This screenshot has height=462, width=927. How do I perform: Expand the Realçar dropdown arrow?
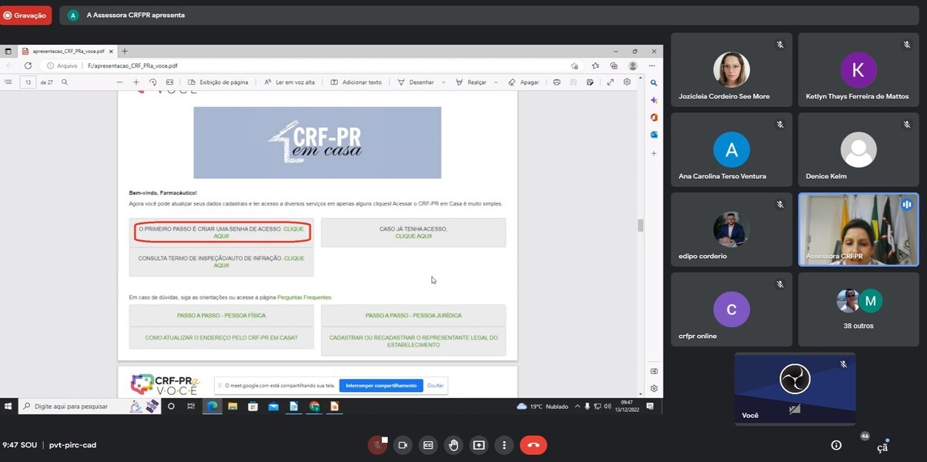[496, 82]
